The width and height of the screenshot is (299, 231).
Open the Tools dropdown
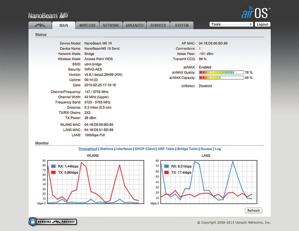(231, 24)
